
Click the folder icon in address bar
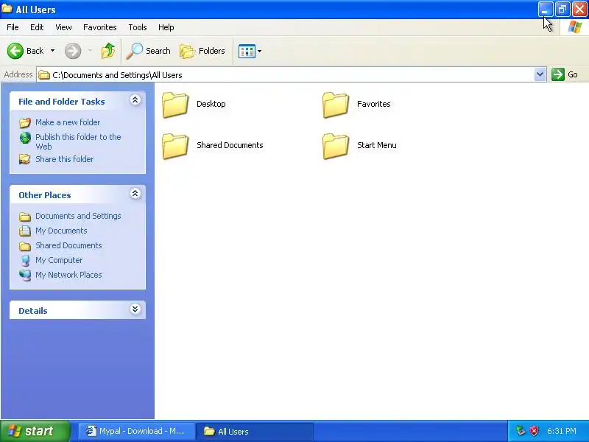click(x=44, y=75)
